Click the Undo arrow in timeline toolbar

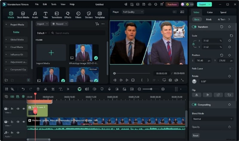[23, 89]
